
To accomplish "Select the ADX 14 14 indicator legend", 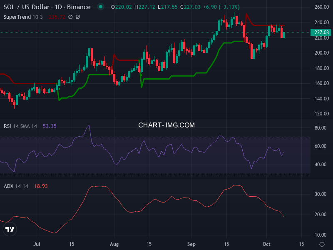I will (x=16, y=186).
